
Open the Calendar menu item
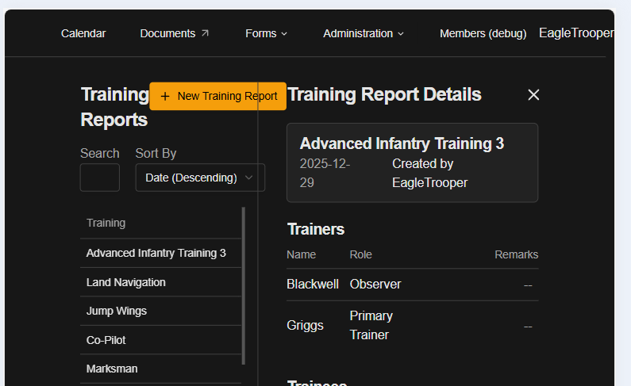point(83,33)
